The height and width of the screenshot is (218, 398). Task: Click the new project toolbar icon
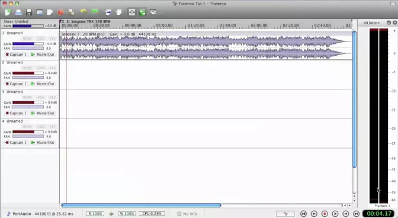[8, 12]
